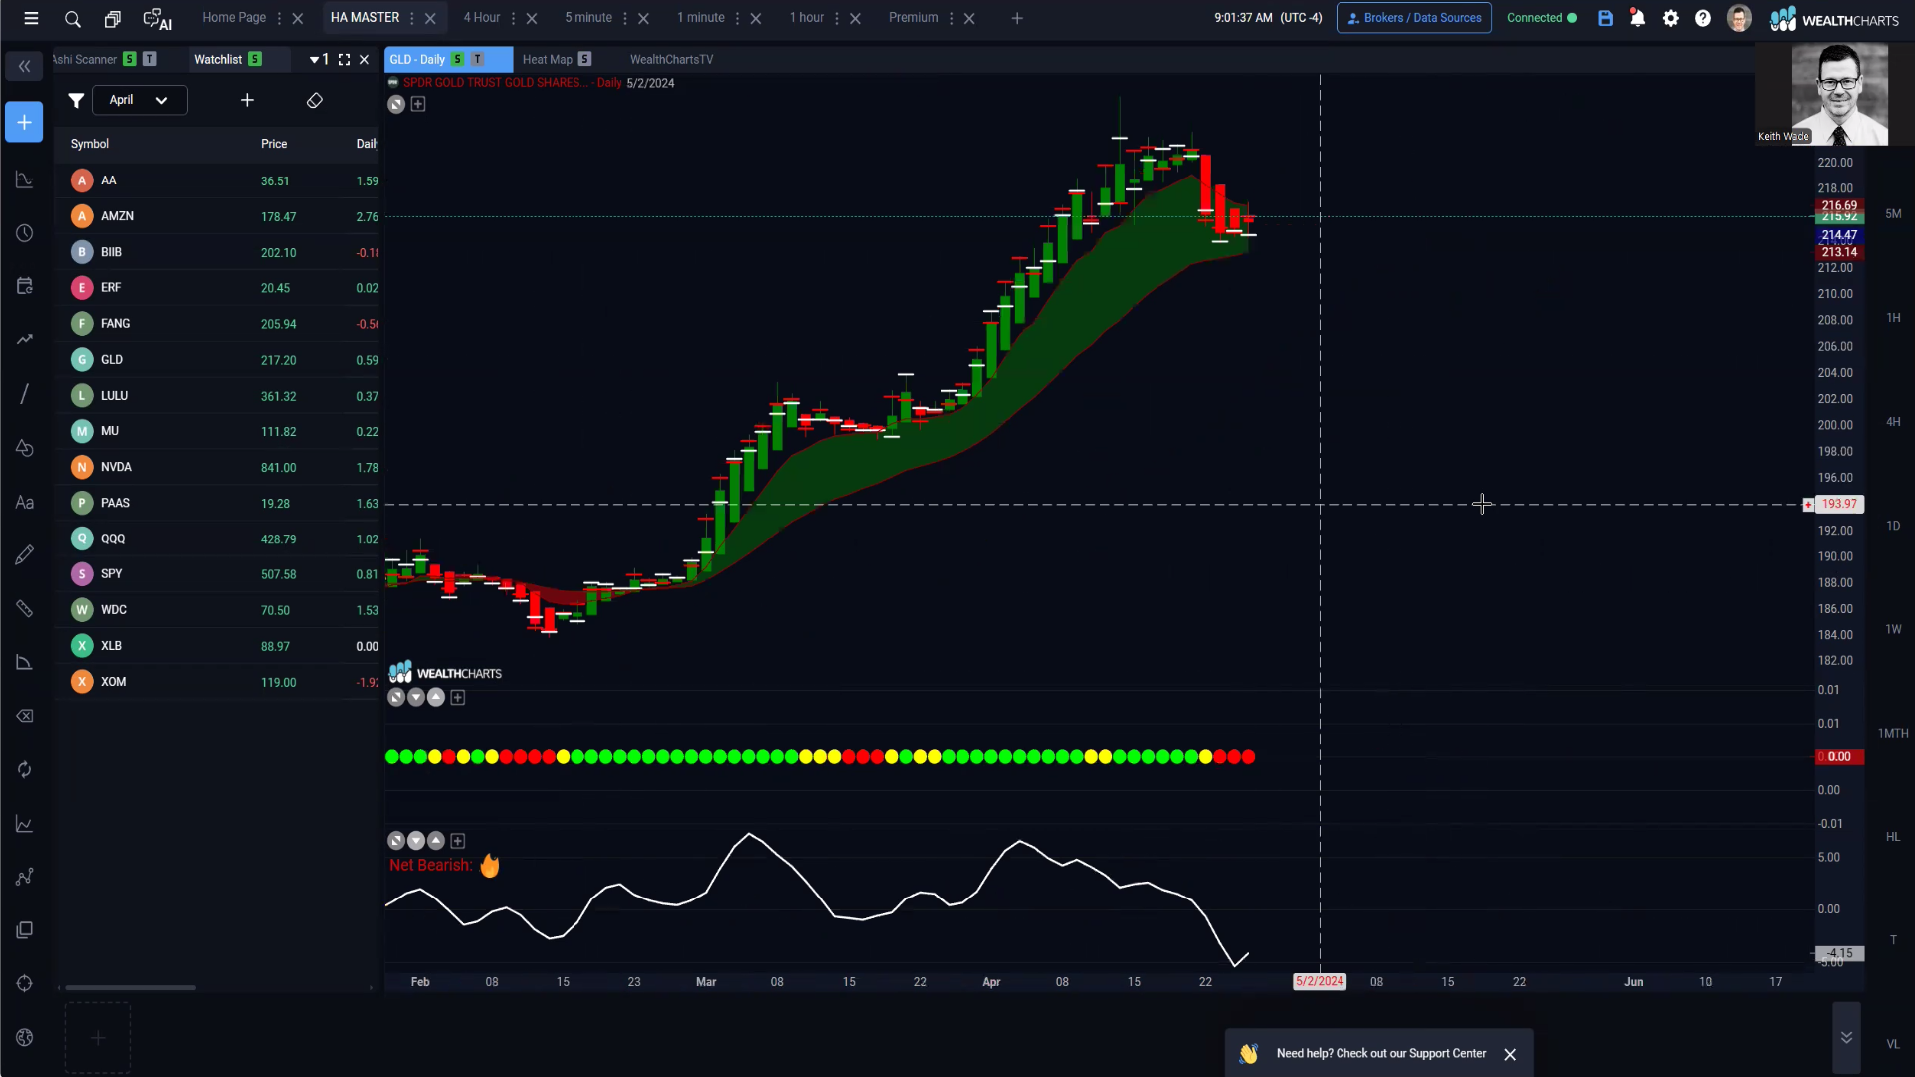Viewport: 1915px width, 1077px height.
Task: Select the 1H timeframe
Action: 1892,318
